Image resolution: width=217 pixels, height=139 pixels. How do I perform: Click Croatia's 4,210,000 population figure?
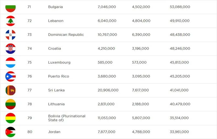[x=106, y=49]
